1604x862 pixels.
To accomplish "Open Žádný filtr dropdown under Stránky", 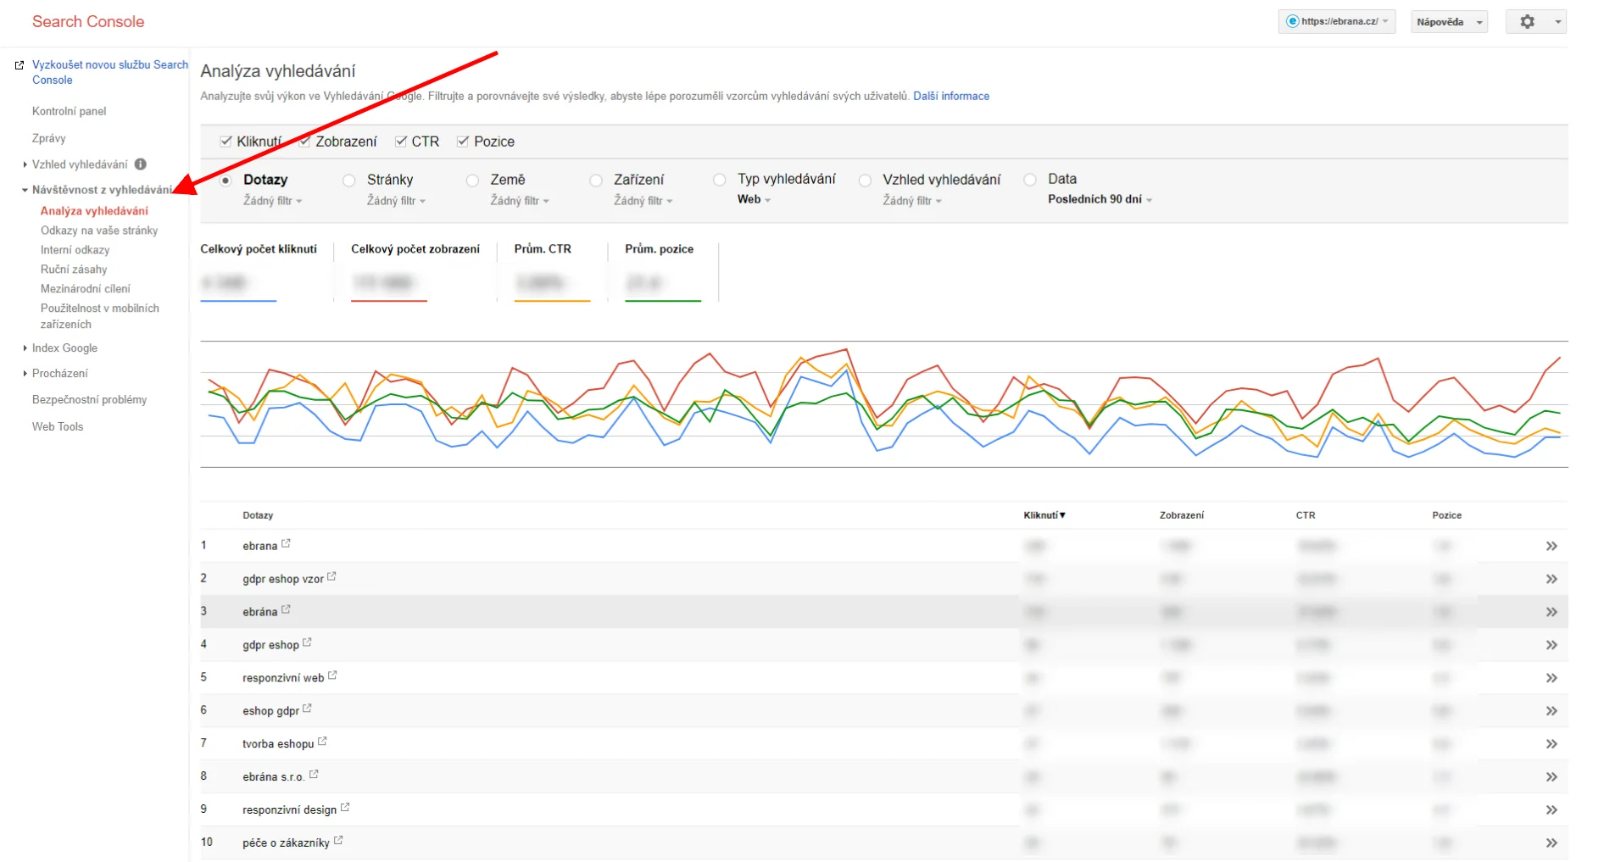I will pyautogui.click(x=397, y=201).
